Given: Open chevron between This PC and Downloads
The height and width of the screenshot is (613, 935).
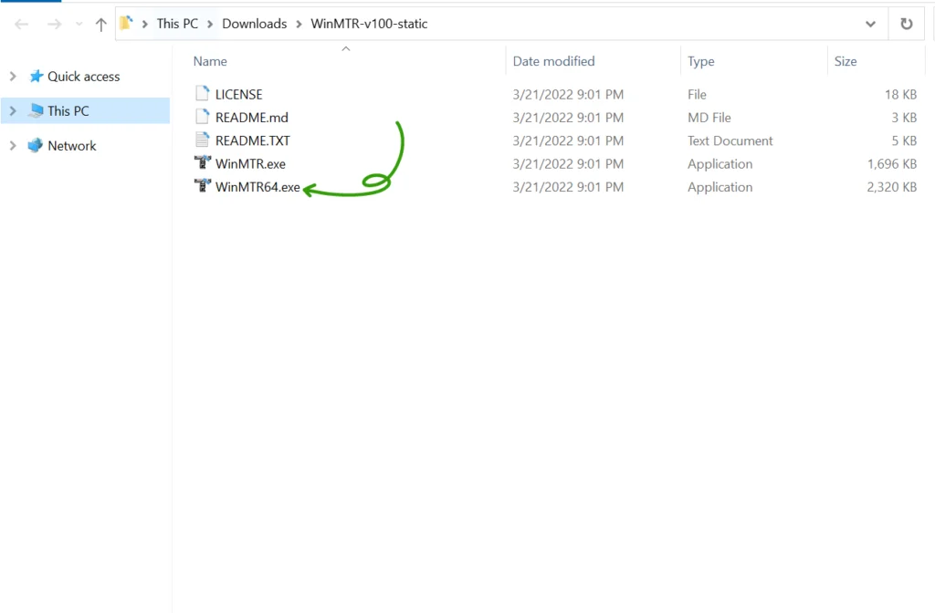Looking at the screenshot, I should click(x=210, y=24).
